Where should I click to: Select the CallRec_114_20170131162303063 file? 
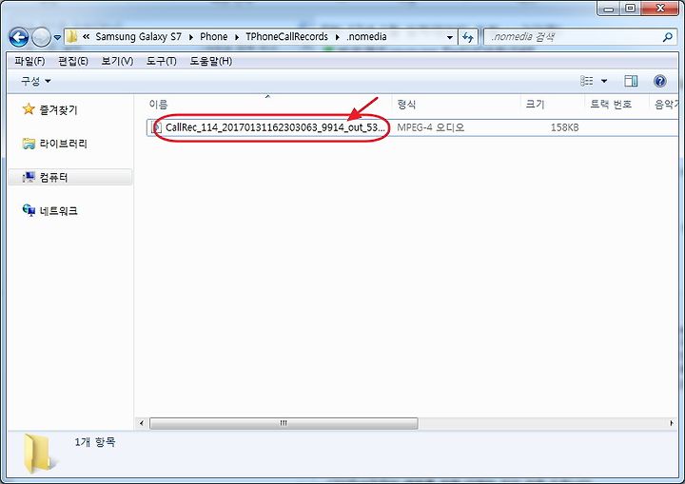click(275, 127)
